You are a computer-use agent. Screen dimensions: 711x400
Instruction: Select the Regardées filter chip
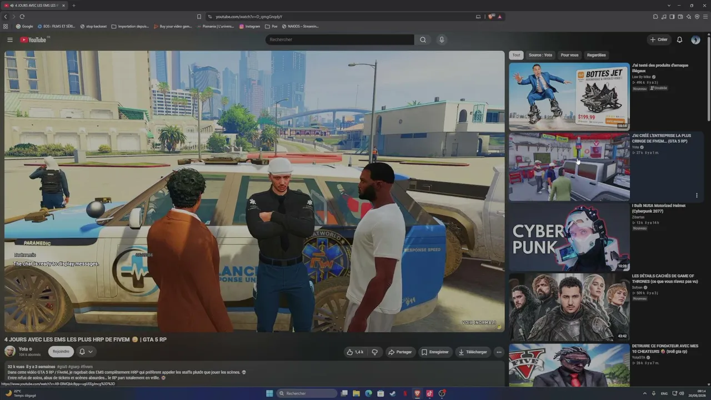tap(597, 55)
